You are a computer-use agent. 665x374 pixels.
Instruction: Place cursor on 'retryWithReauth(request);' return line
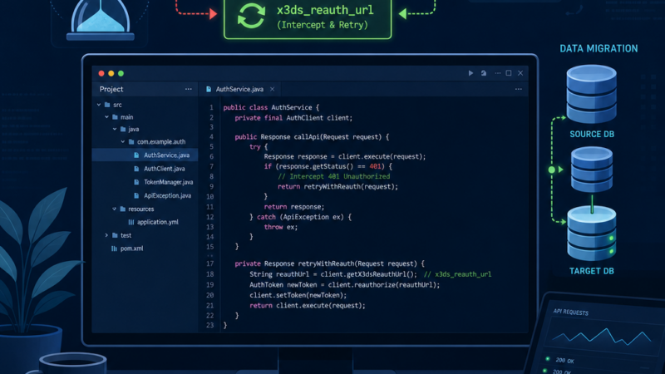(x=338, y=186)
